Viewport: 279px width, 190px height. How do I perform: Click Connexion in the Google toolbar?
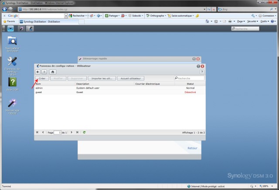click(x=267, y=16)
